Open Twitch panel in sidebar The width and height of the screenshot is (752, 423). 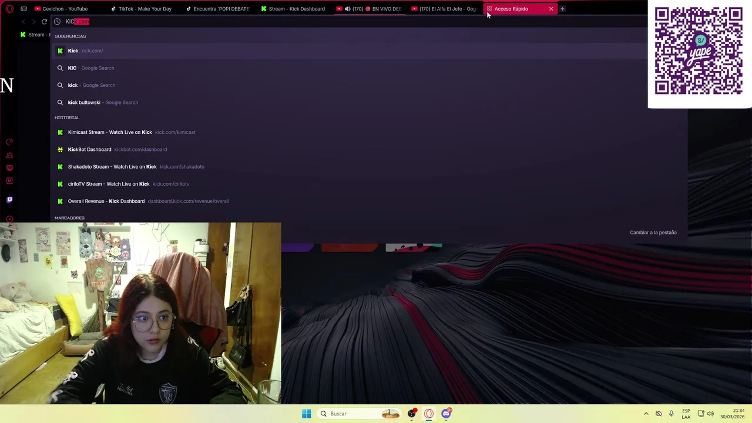[9, 200]
